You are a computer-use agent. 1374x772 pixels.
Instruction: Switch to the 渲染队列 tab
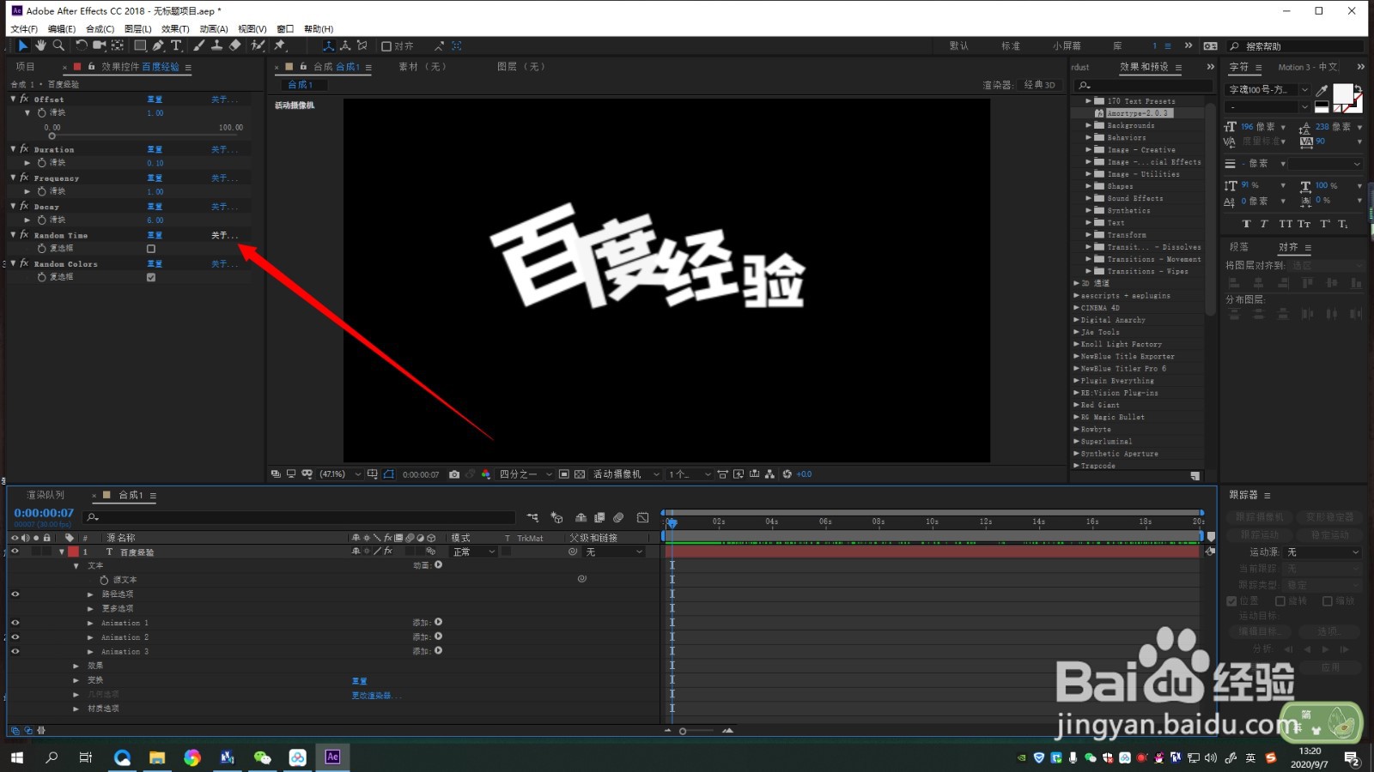(x=45, y=495)
